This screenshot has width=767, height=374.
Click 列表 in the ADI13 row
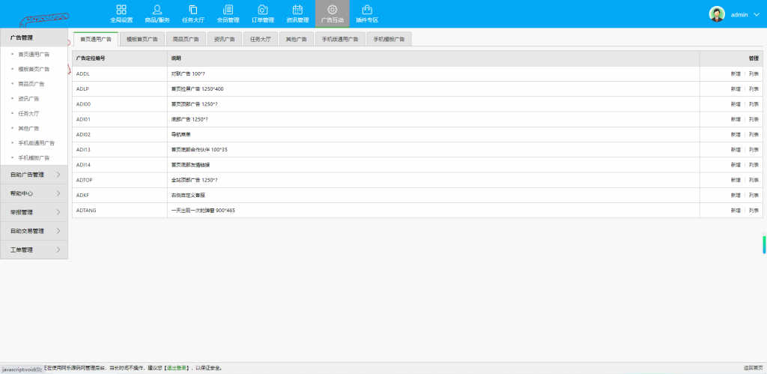pos(754,149)
